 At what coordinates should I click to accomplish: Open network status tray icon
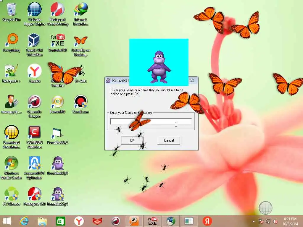[x=268, y=221]
